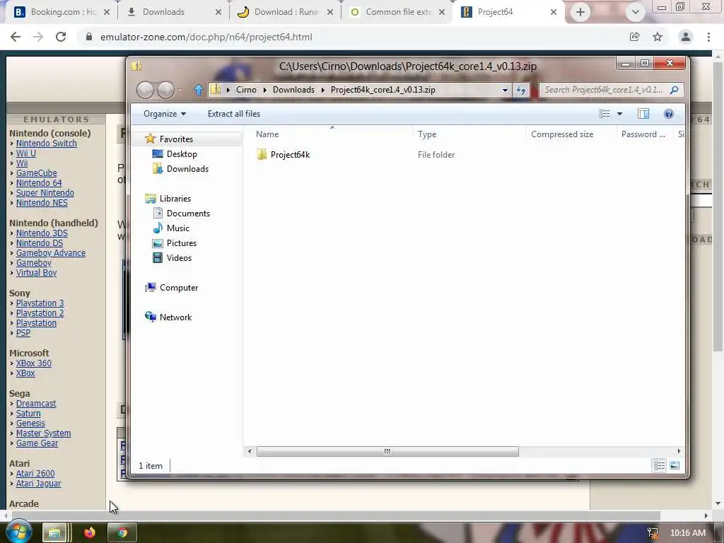Viewport: 724px width, 543px height.
Task: Open Explorer help question mark icon
Action: tap(669, 114)
